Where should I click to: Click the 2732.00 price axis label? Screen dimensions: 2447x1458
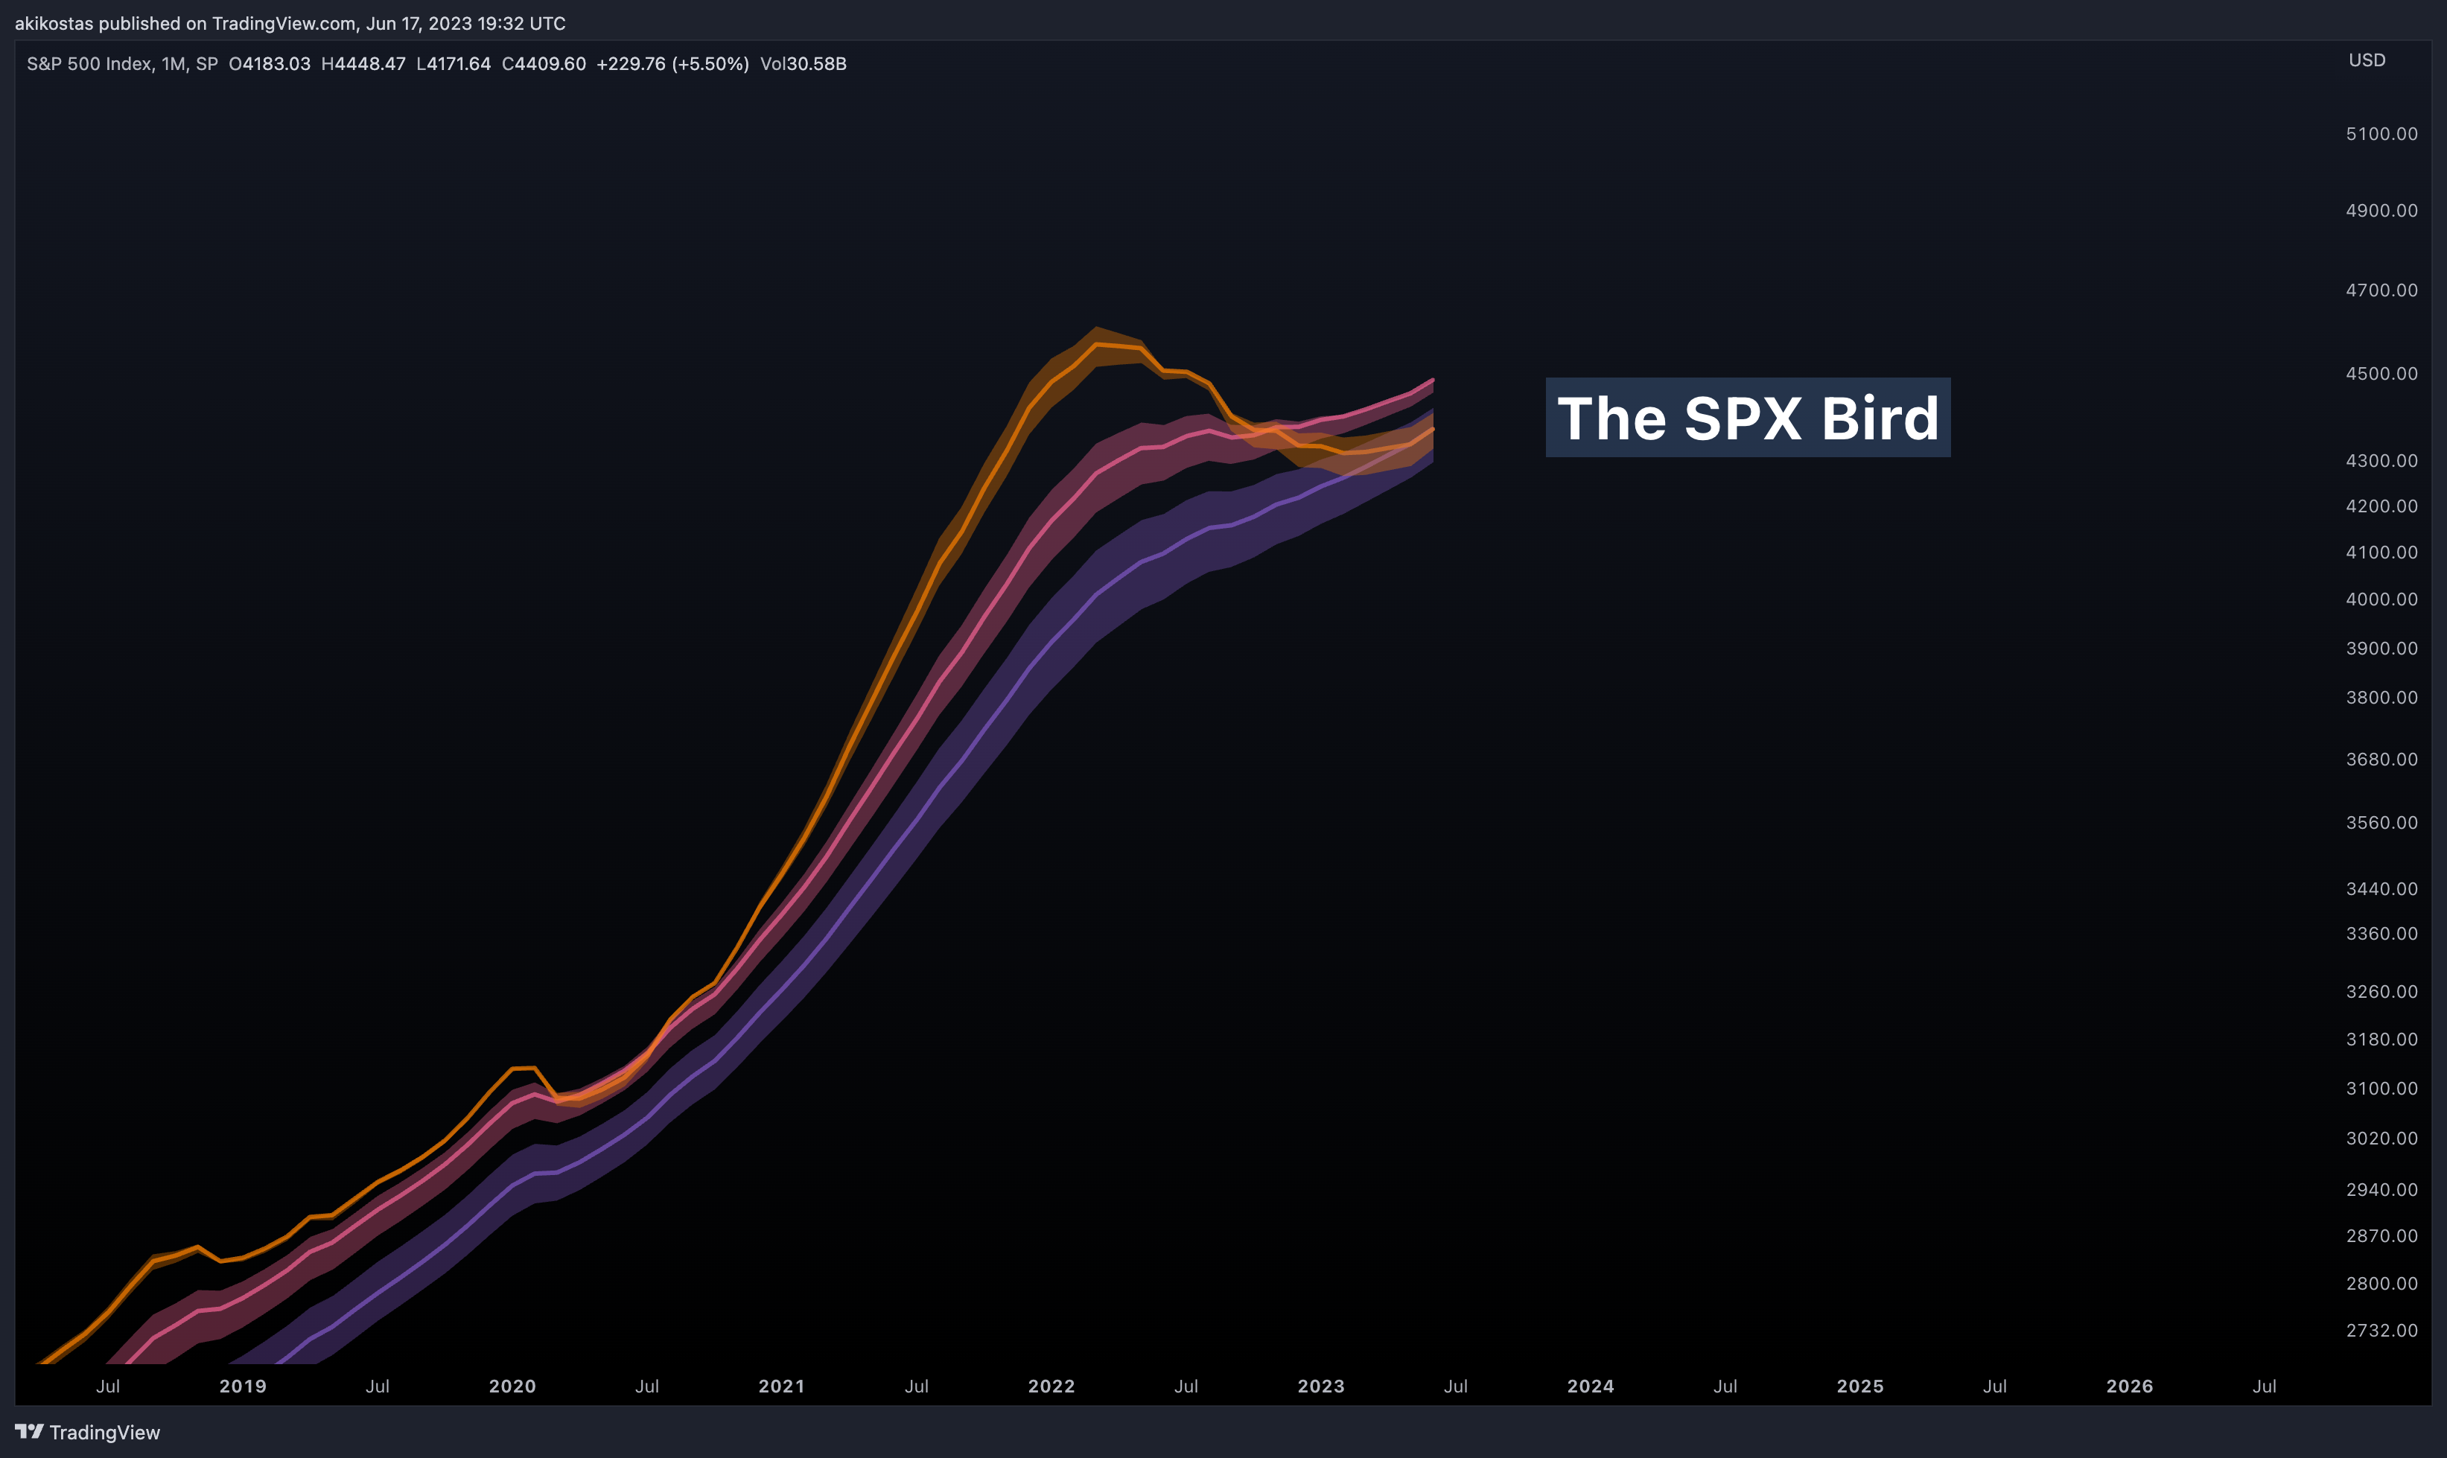pos(2381,1330)
